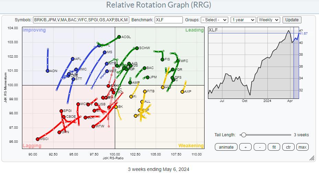Center the chart with ctr button
319x173 pixels.
point(288,147)
